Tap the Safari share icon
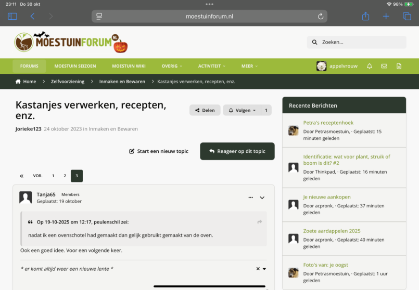The image size is (419, 290). [x=365, y=16]
